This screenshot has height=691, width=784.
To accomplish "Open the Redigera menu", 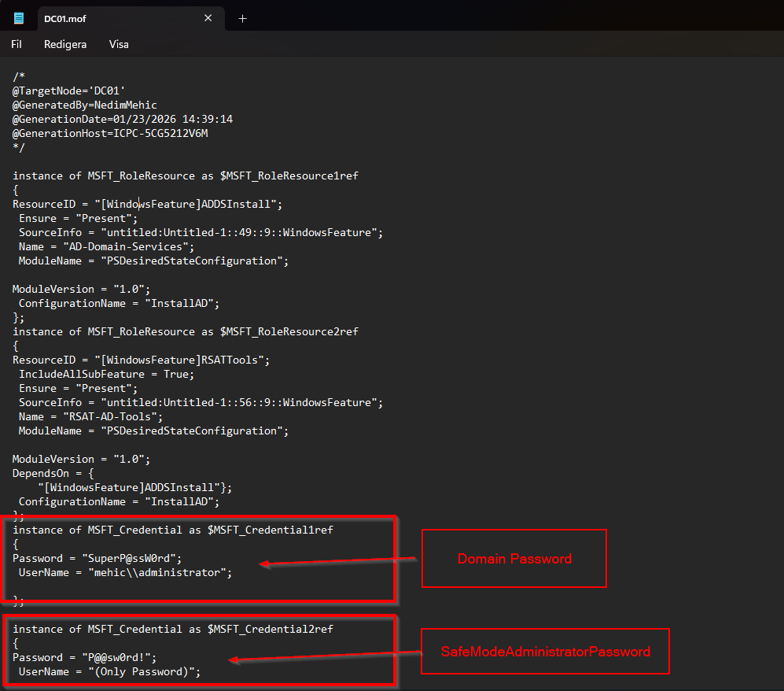I will coord(65,44).
